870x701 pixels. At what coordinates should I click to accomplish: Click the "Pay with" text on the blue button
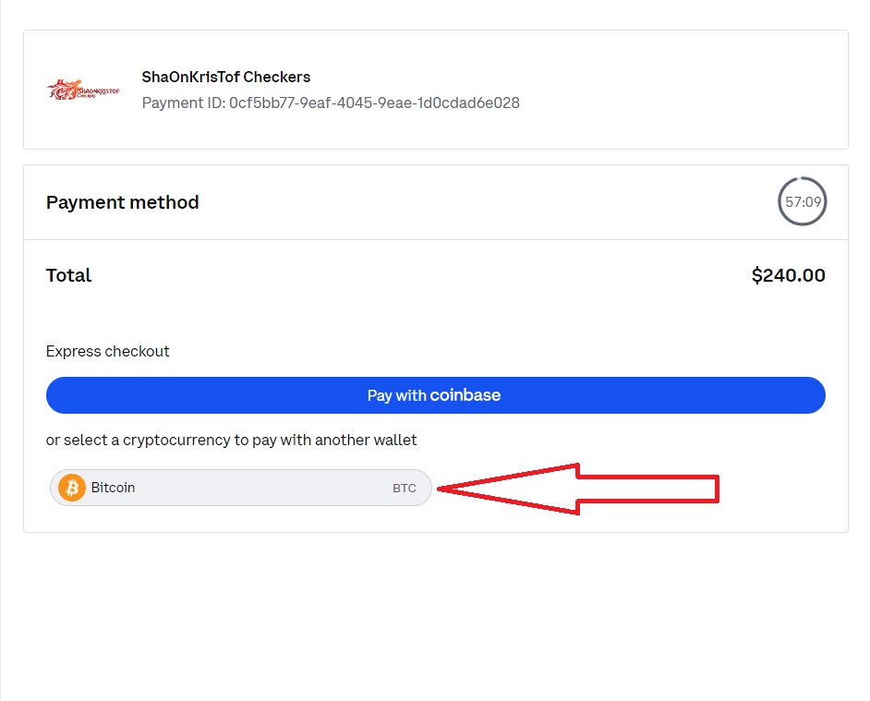pos(396,395)
